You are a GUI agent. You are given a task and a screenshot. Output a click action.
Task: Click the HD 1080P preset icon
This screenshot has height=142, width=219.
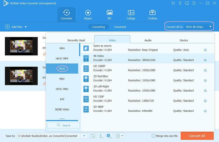(x=86, y=69)
